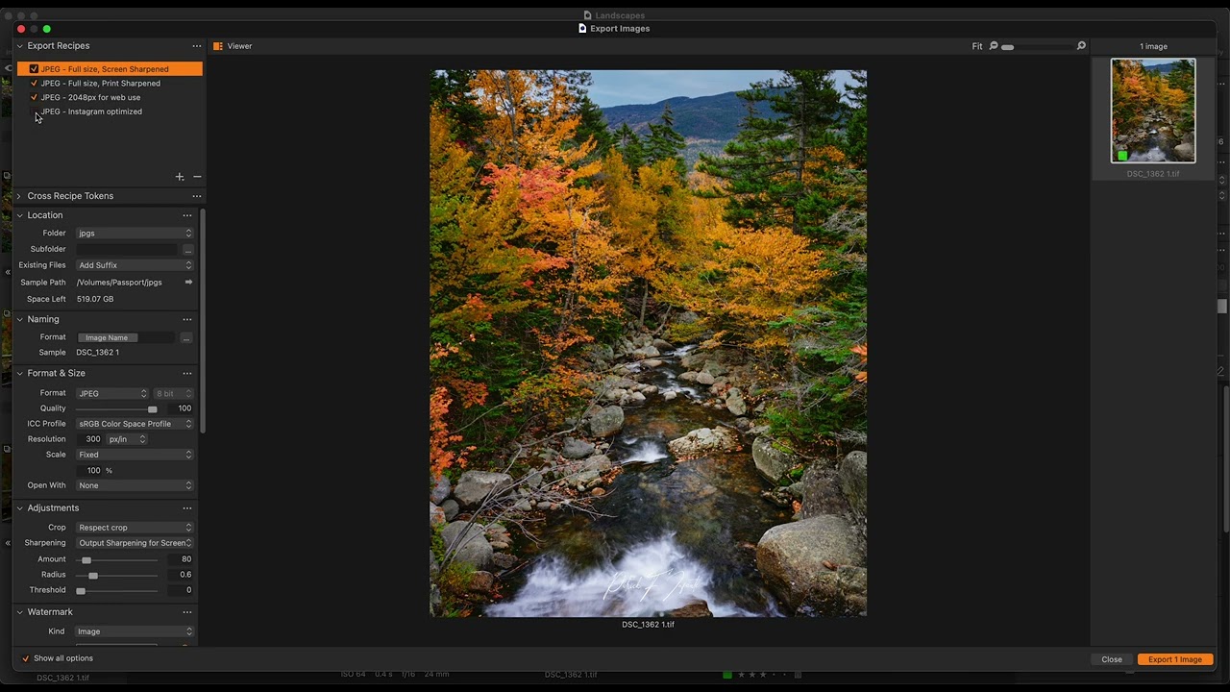Viewport: 1230px width, 692px height.
Task: Collapse the Adjustments section
Action: (x=19, y=507)
